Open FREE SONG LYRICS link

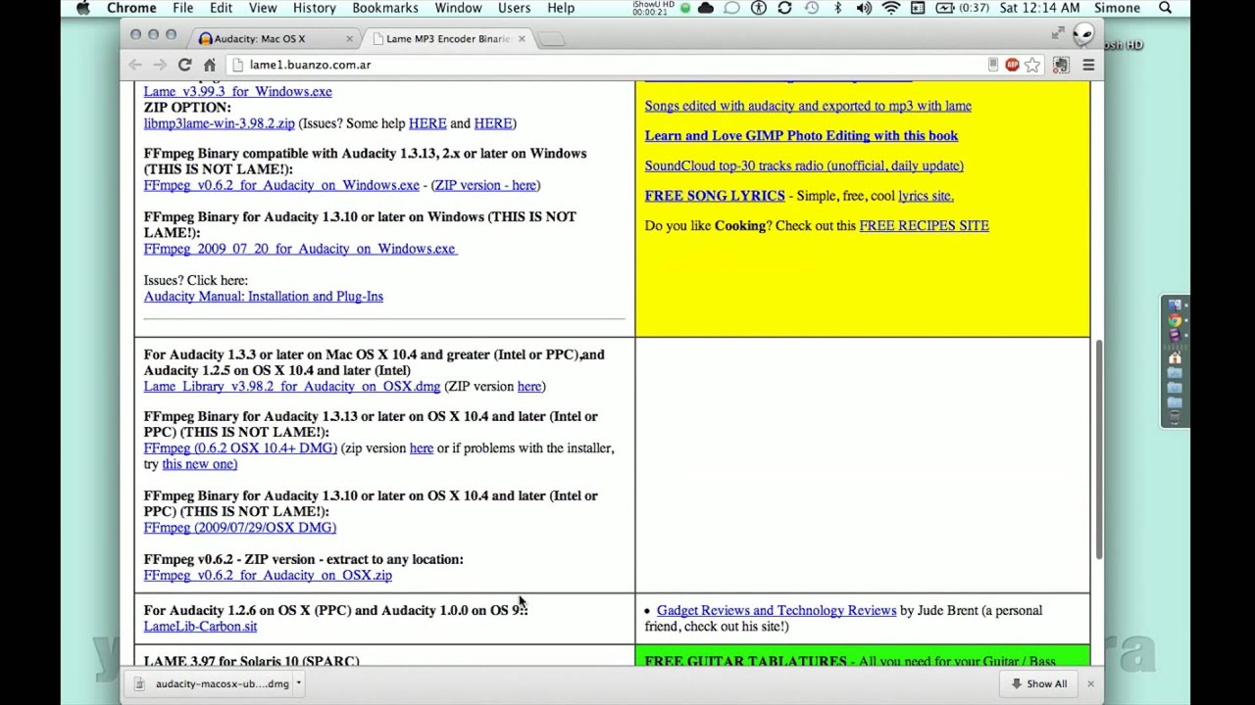pos(715,196)
